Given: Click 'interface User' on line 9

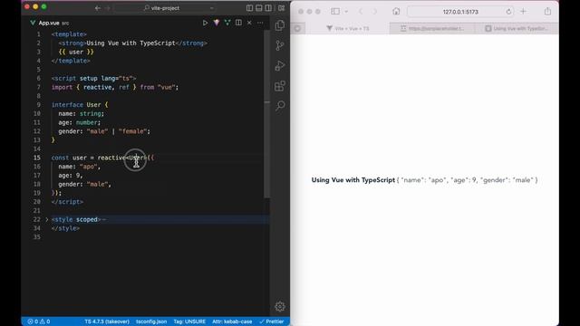Looking at the screenshot, I should pos(76,105).
